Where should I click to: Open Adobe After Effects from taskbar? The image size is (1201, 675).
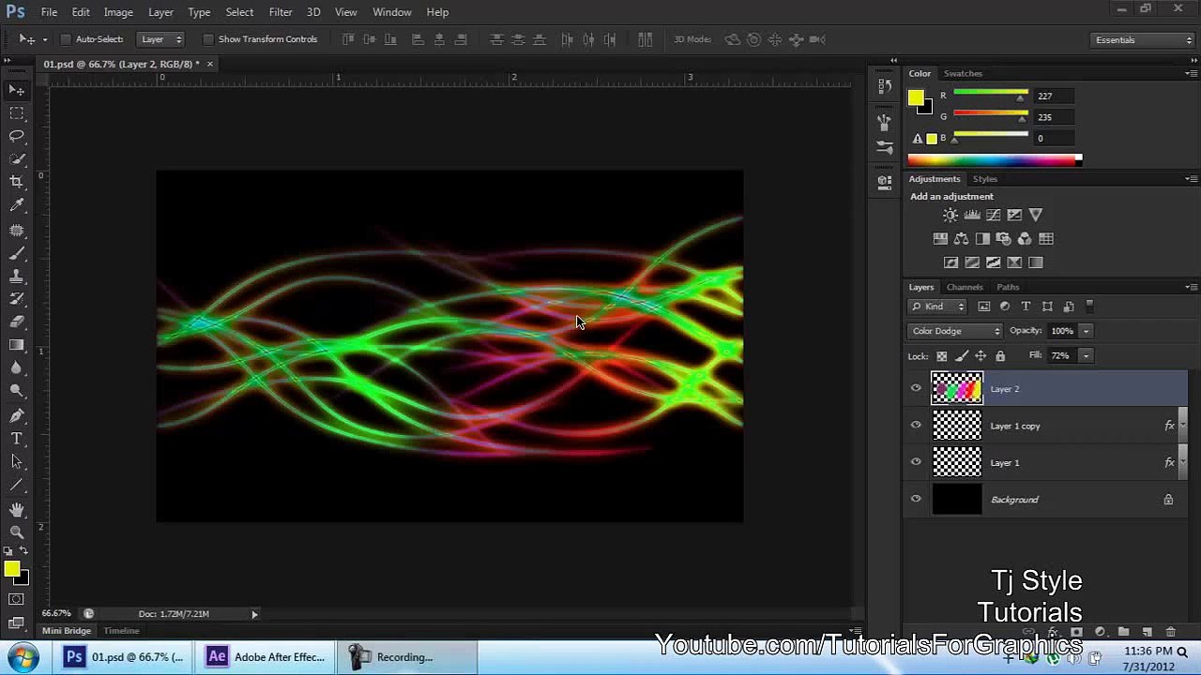(266, 657)
